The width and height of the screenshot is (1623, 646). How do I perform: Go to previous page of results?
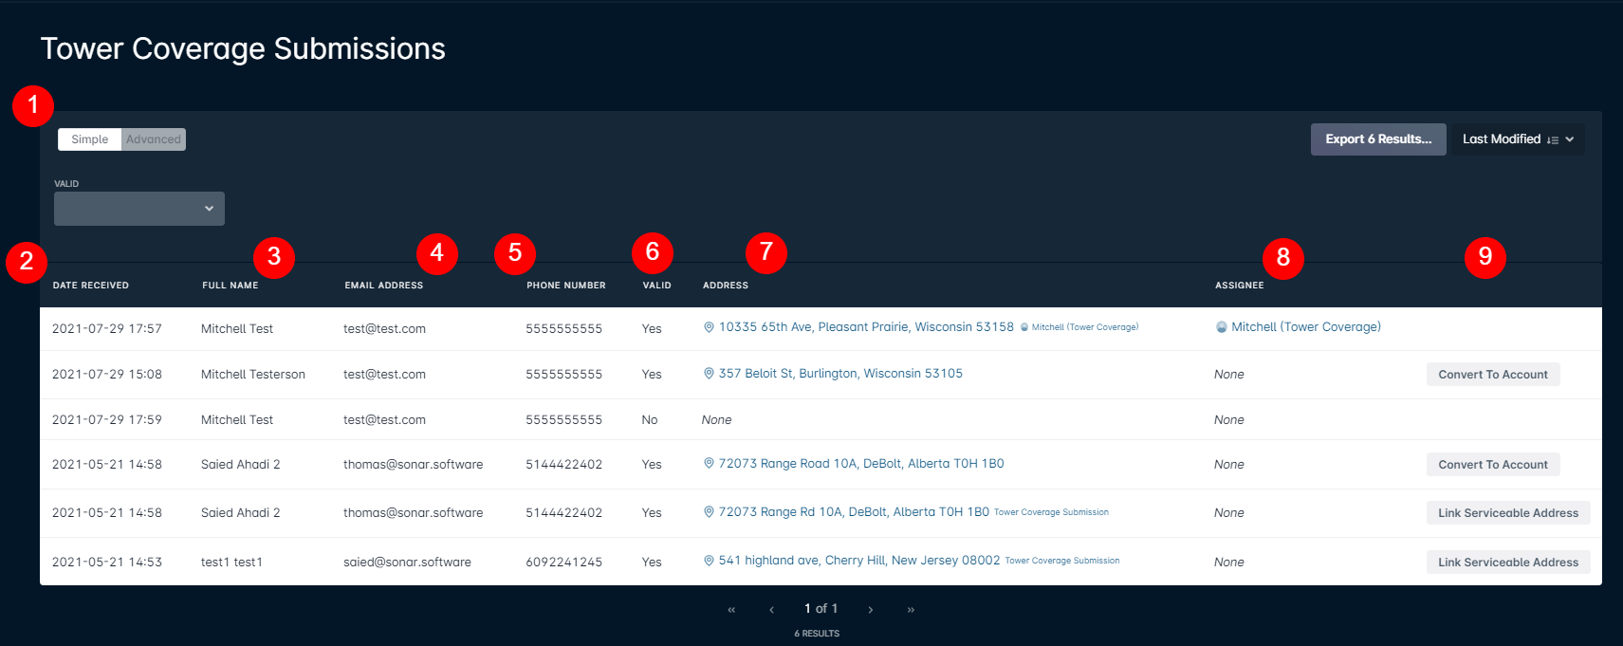point(772,610)
